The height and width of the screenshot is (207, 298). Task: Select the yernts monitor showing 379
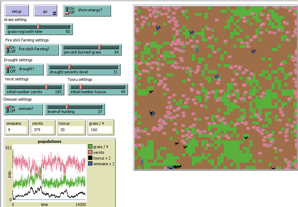(43, 127)
